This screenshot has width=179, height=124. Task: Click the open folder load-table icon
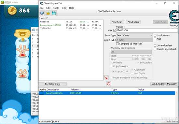pyautogui.click(x=48, y=13)
